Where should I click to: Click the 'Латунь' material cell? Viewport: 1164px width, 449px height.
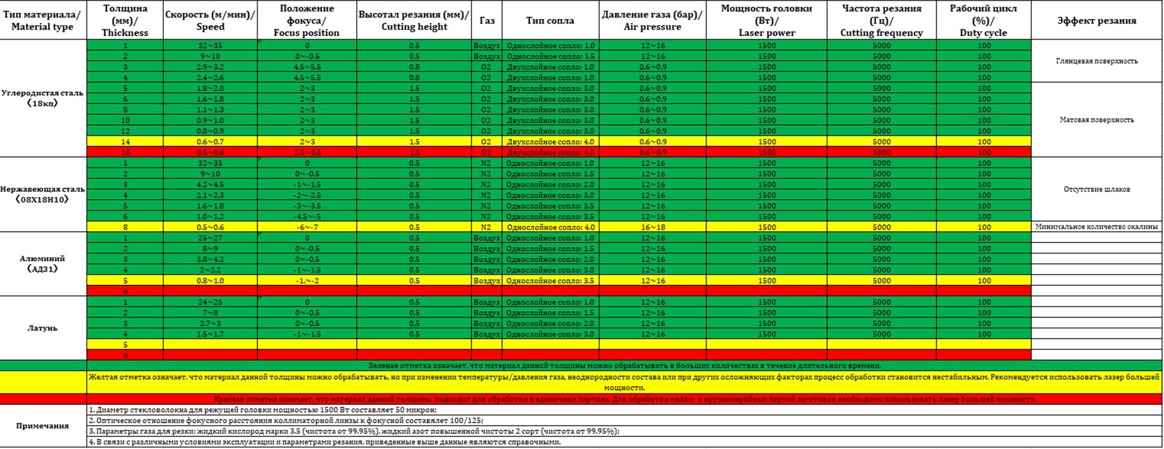click(x=43, y=328)
